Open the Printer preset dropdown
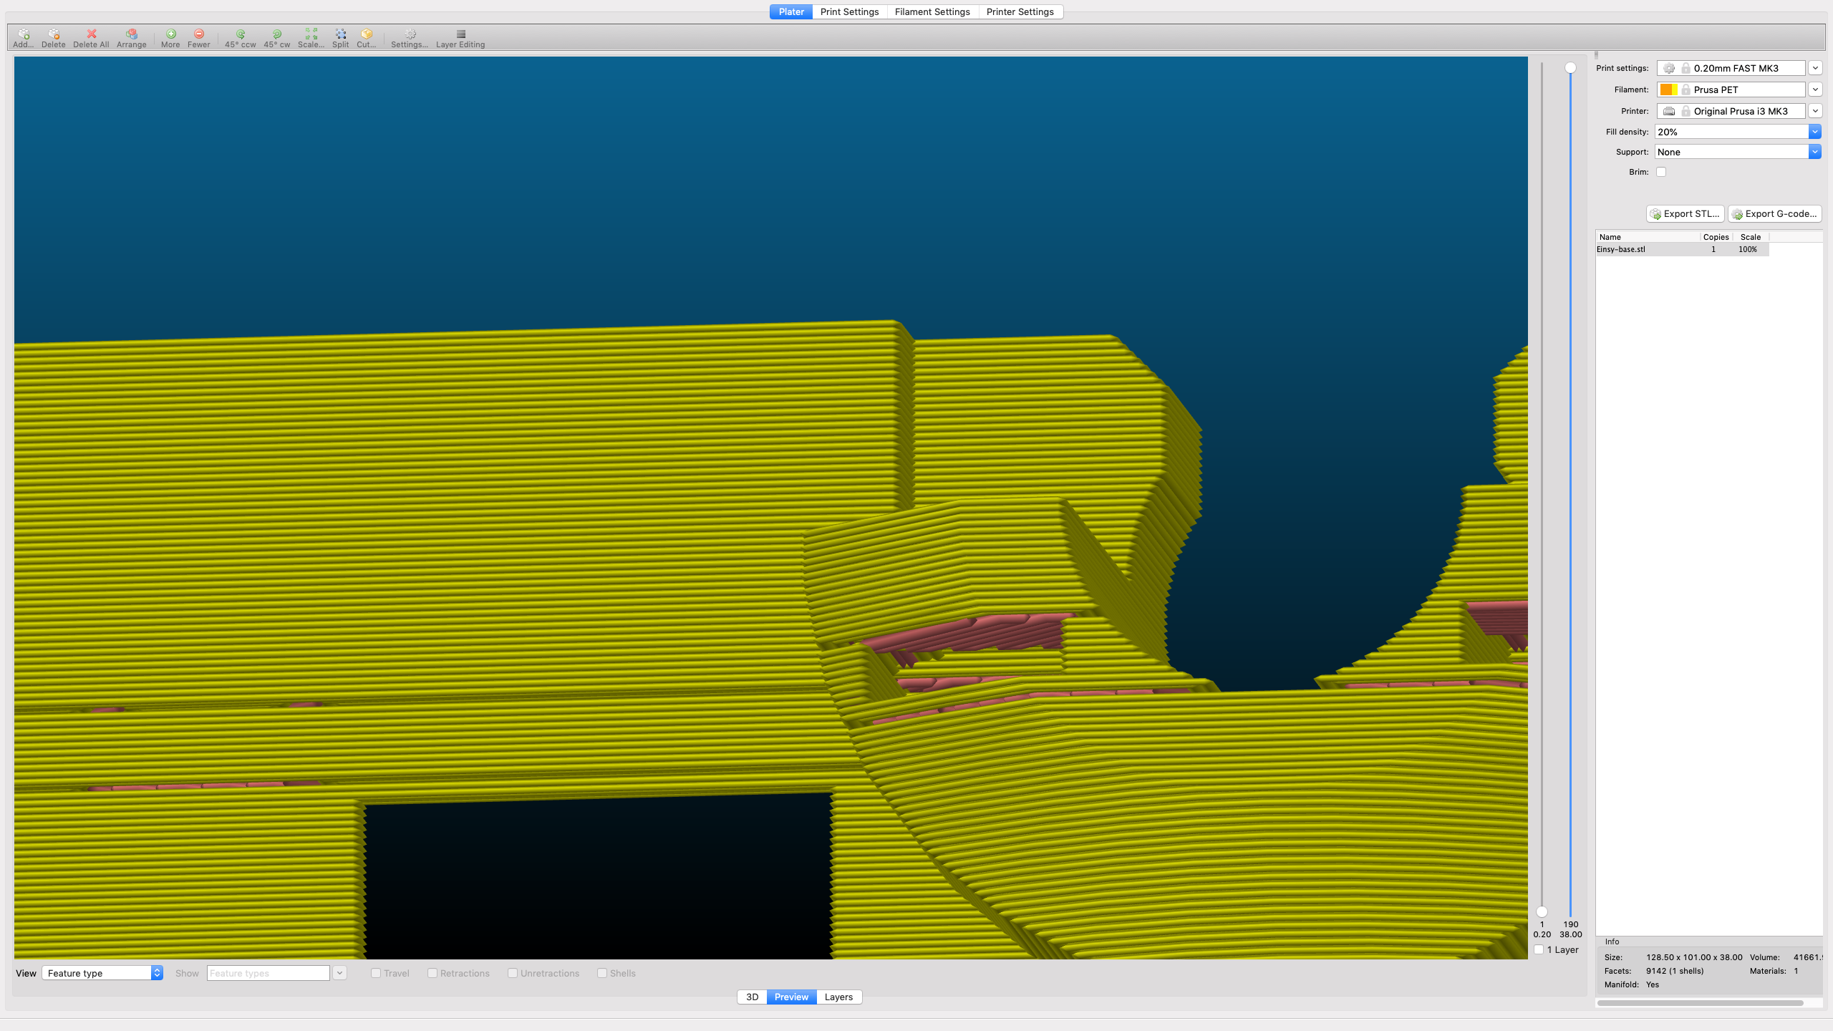Screen dimensions: 1833x1031 click(1815, 111)
